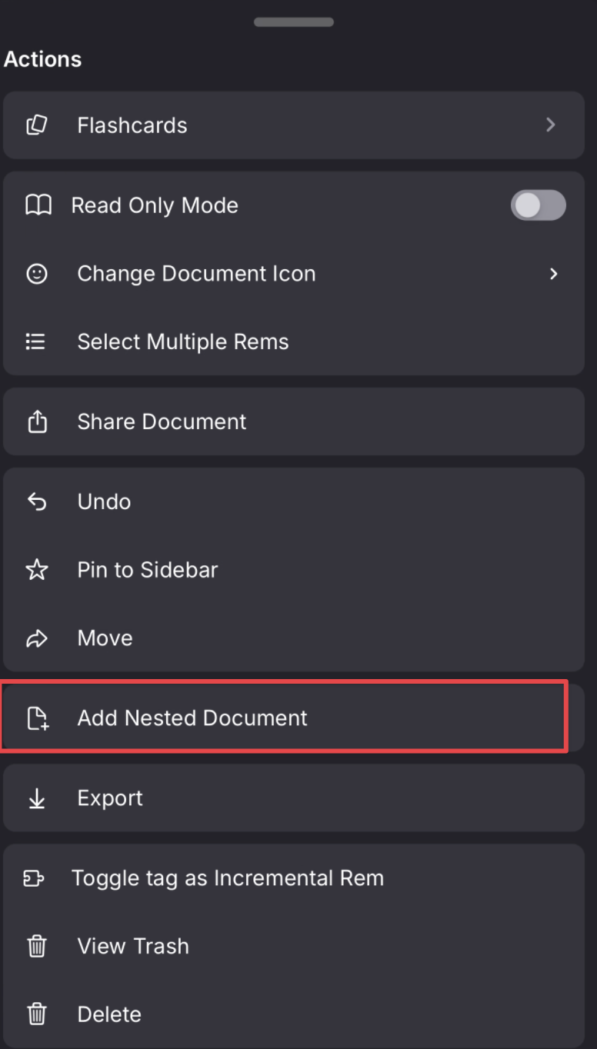
Task: Choose Toggle tag as Incremental Rem
Action: tap(227, 878)
